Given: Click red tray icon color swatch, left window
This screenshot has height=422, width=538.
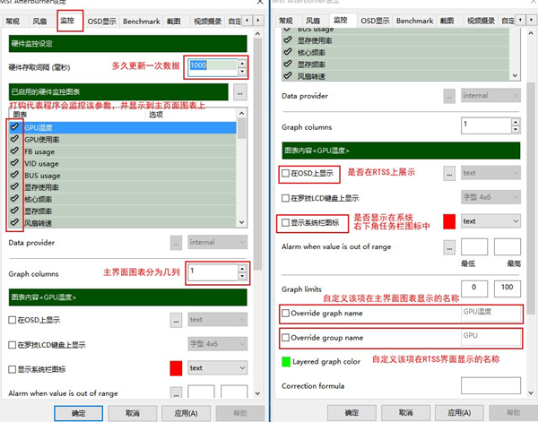Looking at the screenshot, I should [x=176, y=368].
